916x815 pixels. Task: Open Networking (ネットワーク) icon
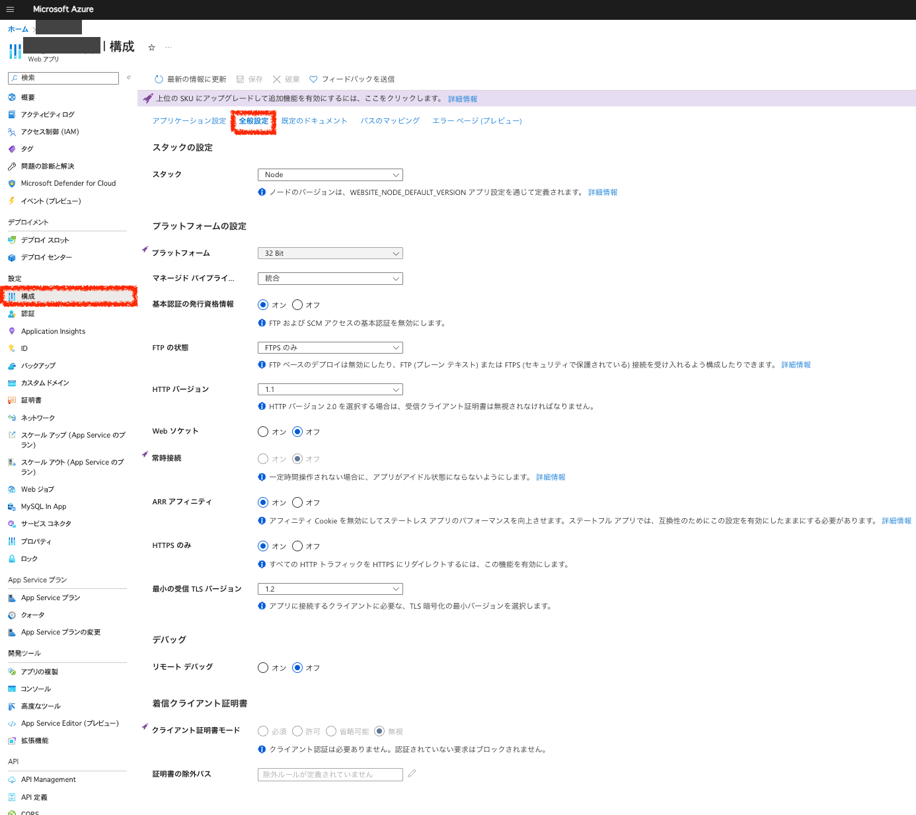(12, 418)
